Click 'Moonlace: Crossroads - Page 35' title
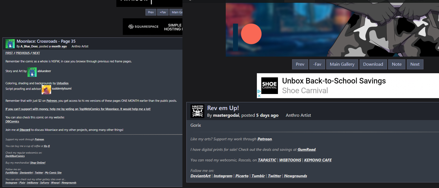The image size is (439, 188). coord(46,41)
